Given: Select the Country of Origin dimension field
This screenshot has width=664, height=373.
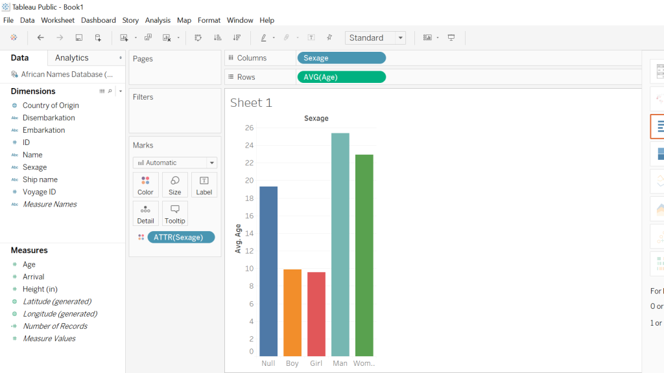Looking at the screenshot, I should click(51, 106).
